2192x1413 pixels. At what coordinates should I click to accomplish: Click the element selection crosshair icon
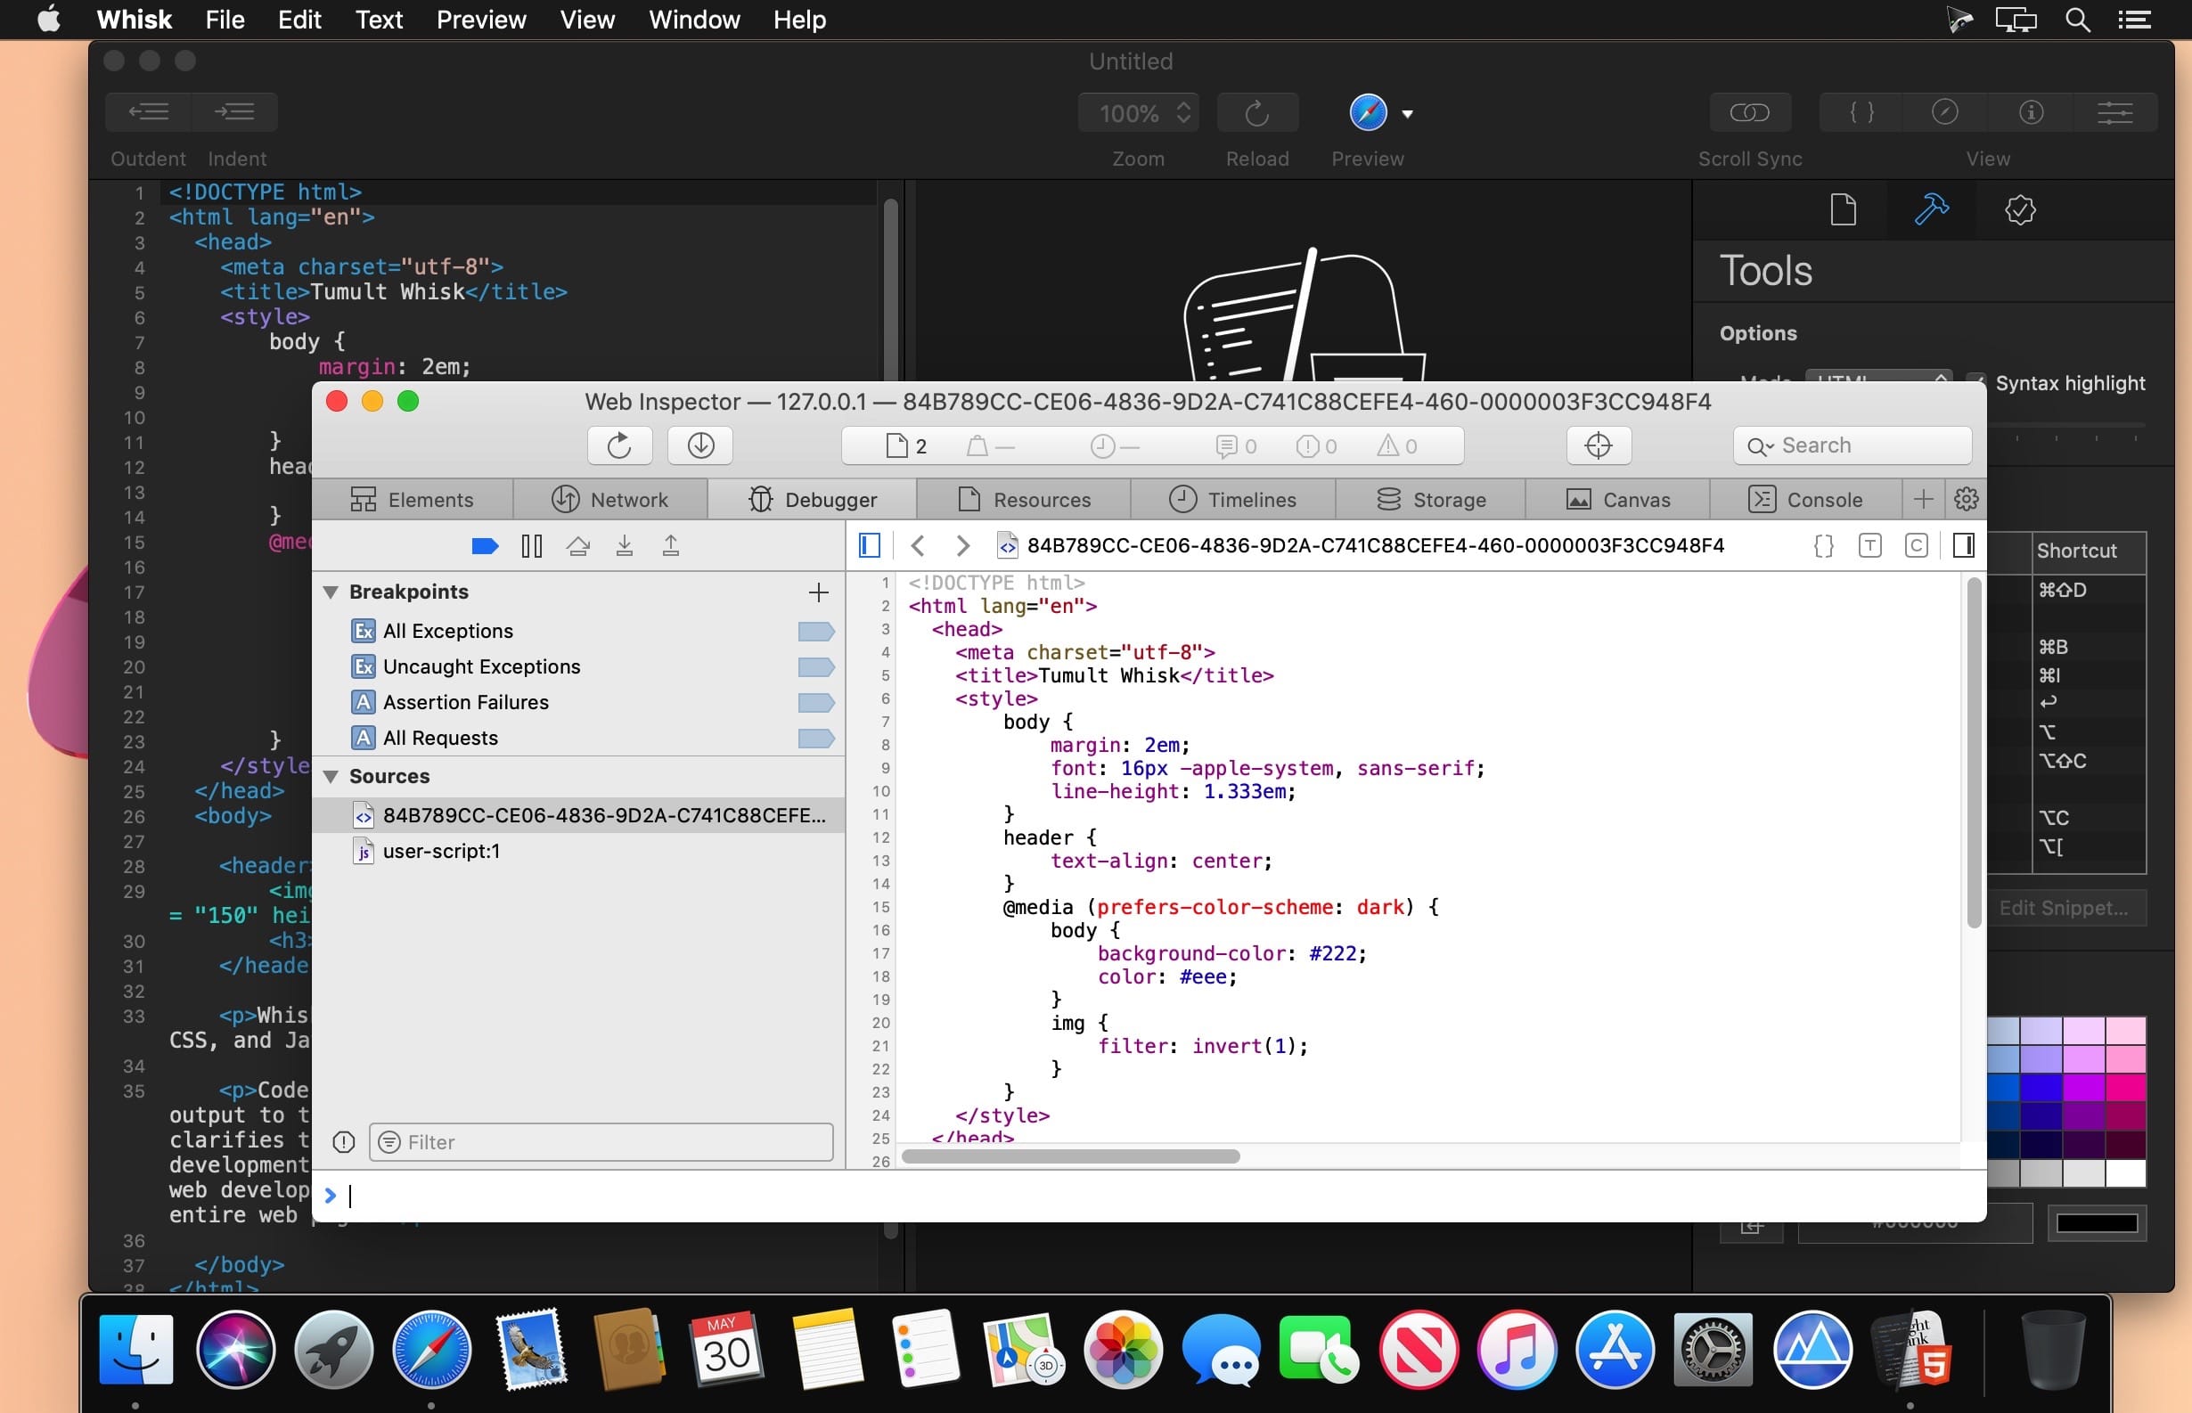pos(1598,446)
